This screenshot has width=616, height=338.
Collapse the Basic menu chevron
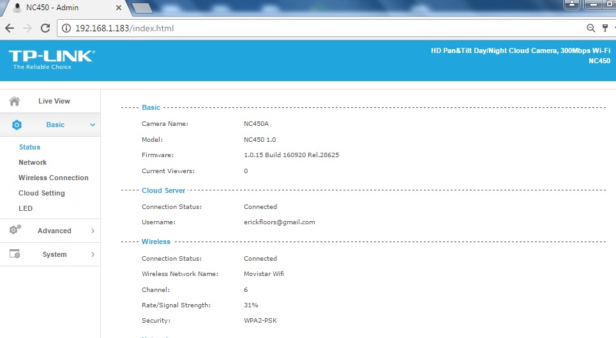point(93,125)
